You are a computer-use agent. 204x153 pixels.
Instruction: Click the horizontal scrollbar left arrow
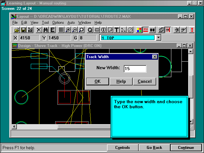[14, 127]
